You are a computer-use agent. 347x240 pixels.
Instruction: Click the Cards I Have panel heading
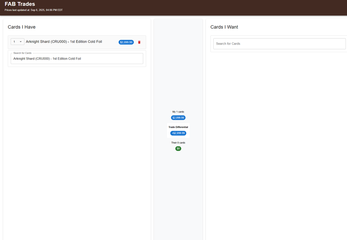21,27
